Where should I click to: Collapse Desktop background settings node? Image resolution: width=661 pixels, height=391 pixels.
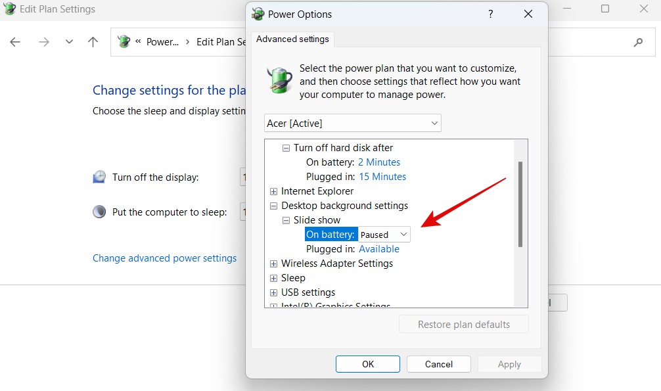tap(273, 206)
